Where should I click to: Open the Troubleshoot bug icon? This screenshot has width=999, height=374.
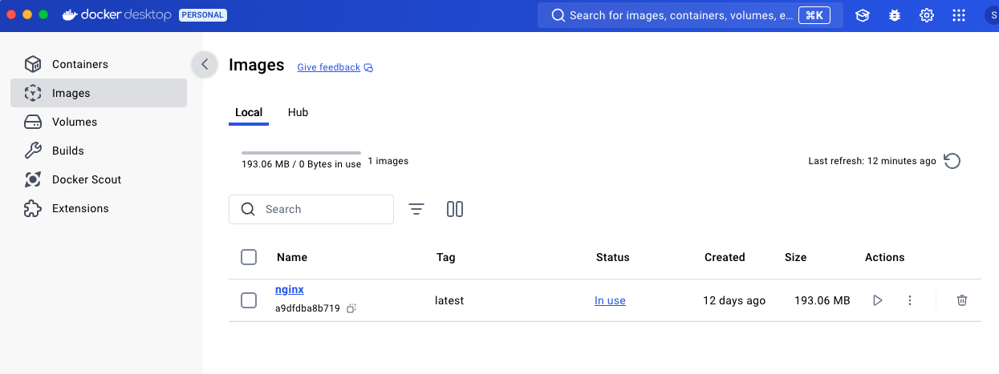(895, 15)
